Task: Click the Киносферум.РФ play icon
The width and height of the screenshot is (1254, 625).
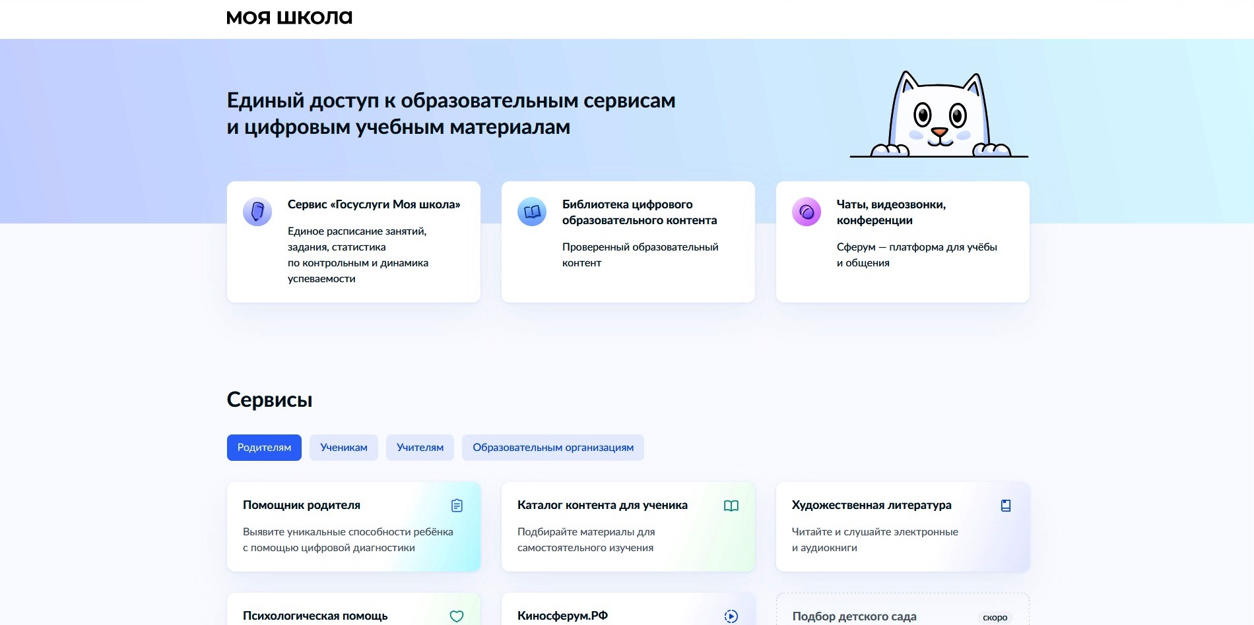Action: pyautogui.click(x=731, y=616)
